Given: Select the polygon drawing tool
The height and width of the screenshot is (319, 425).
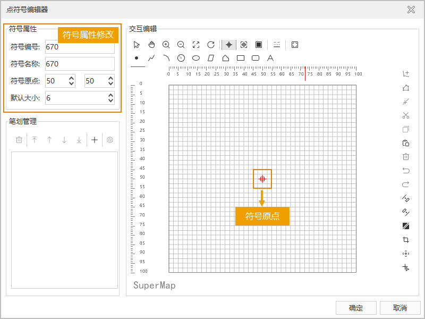Looking at the screenshot, I should coord(226,58).
